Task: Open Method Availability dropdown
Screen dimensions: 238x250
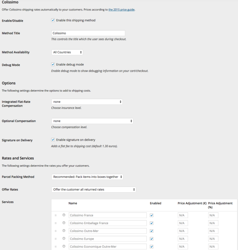Action: [67, 52]
